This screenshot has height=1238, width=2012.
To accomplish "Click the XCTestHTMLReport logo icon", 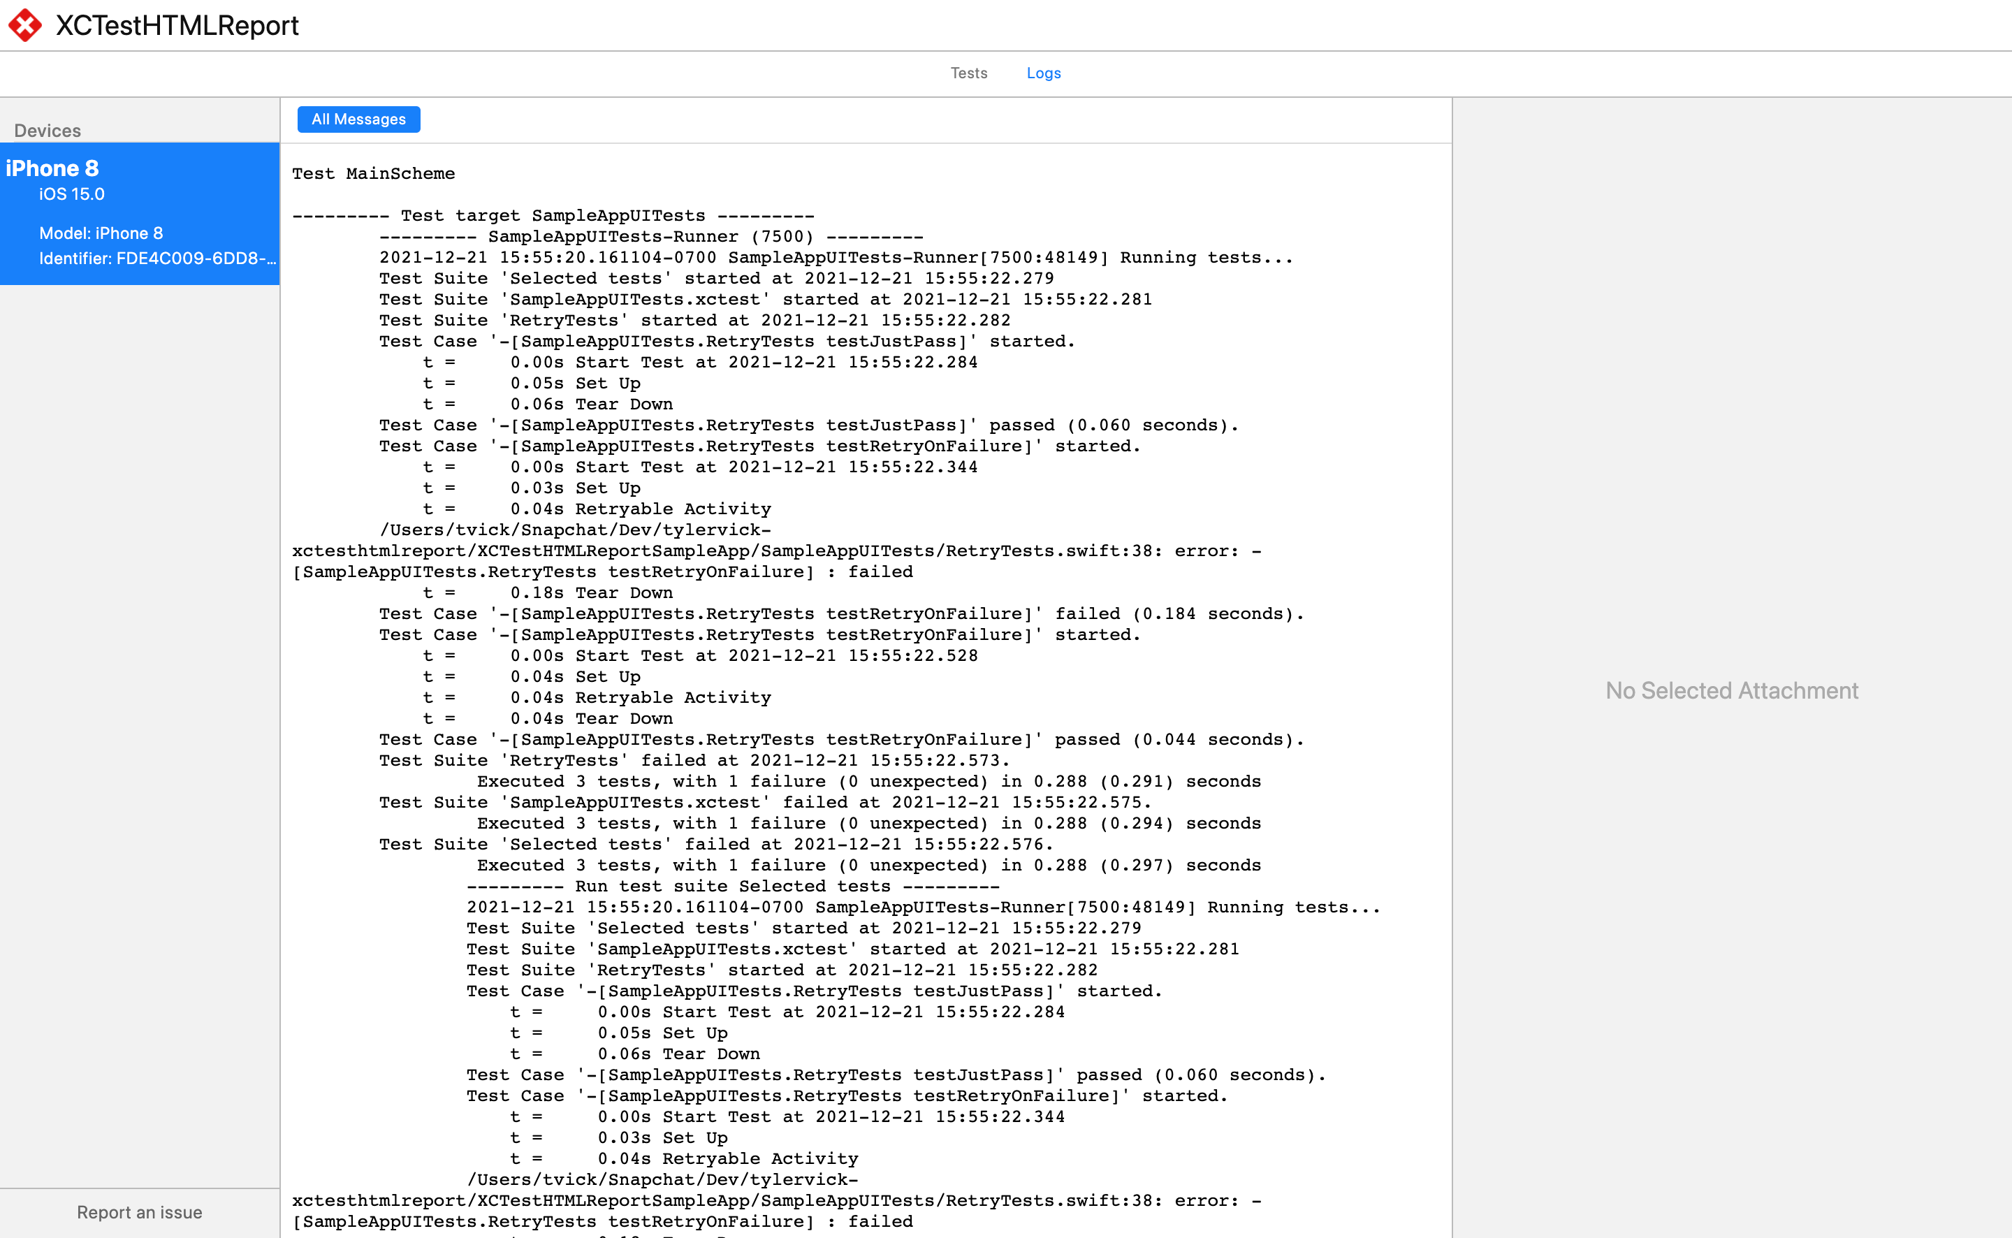I will tap(25, 24).
